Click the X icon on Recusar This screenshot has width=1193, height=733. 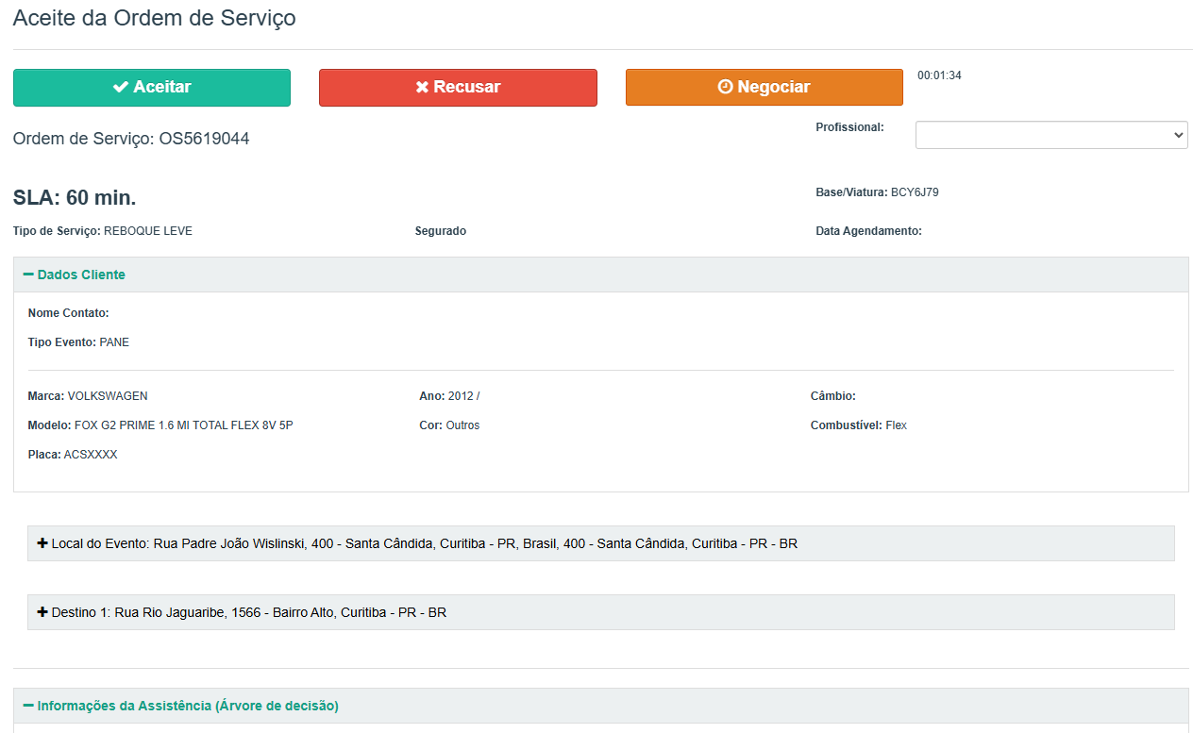click(422, 87)
